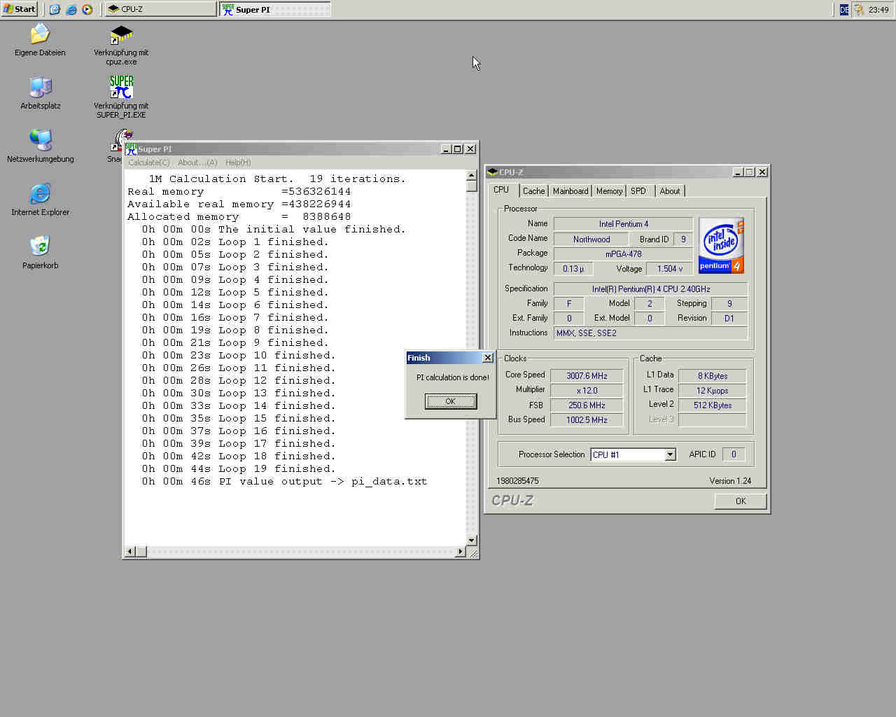
Task: Open About...(A) menu in Super PI
Action: tap(197, 162)
